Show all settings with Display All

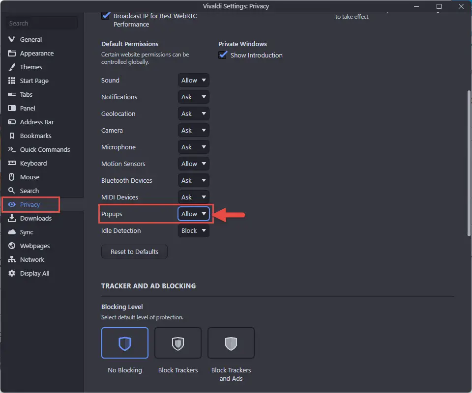click(34, 273)
